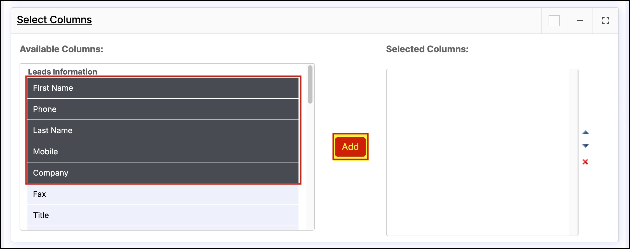Choose the Fax column option
The width and height of the screenshot is (630, 249).
(x=163, y=194)
